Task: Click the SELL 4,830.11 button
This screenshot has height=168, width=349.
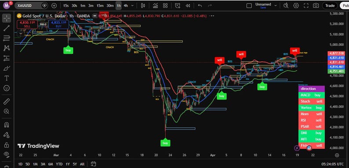Action: (27, 24)
